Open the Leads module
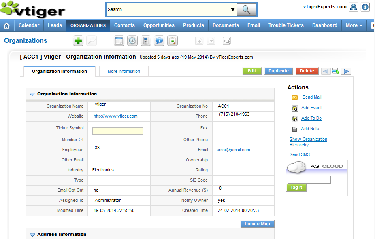The height and width of the screenshot is (239, 375). [55, 25]
